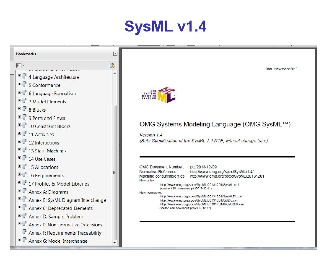Click bookmark icon beside 6 Language Formalism
332x257 pixels.
coord(25,92)
